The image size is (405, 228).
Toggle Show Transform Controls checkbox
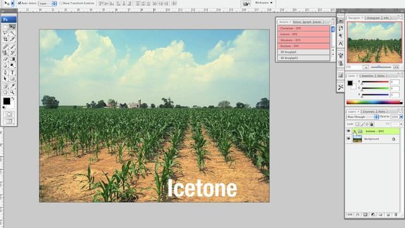click(61, 3)
